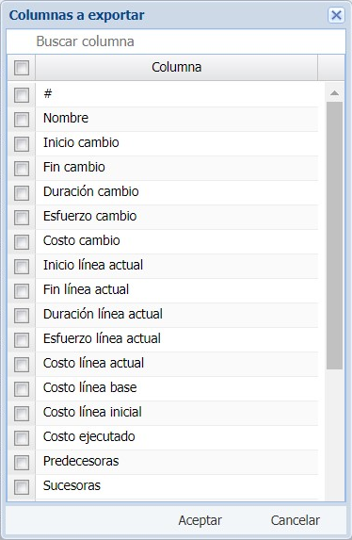Tick the Predecesoras checkbox
The height and width of the screenshot is (540, 352).
click(x=22, y=463)
